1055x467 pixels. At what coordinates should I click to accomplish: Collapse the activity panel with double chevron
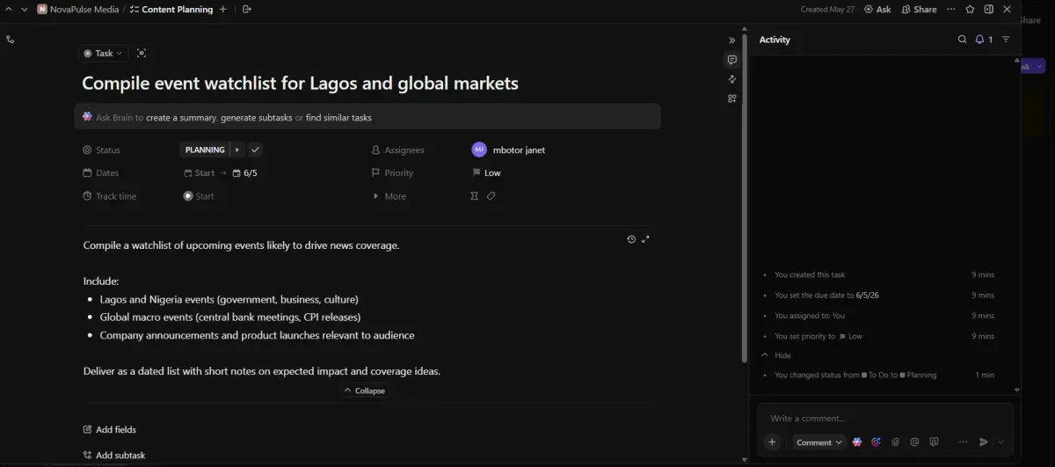coord(731,40)
